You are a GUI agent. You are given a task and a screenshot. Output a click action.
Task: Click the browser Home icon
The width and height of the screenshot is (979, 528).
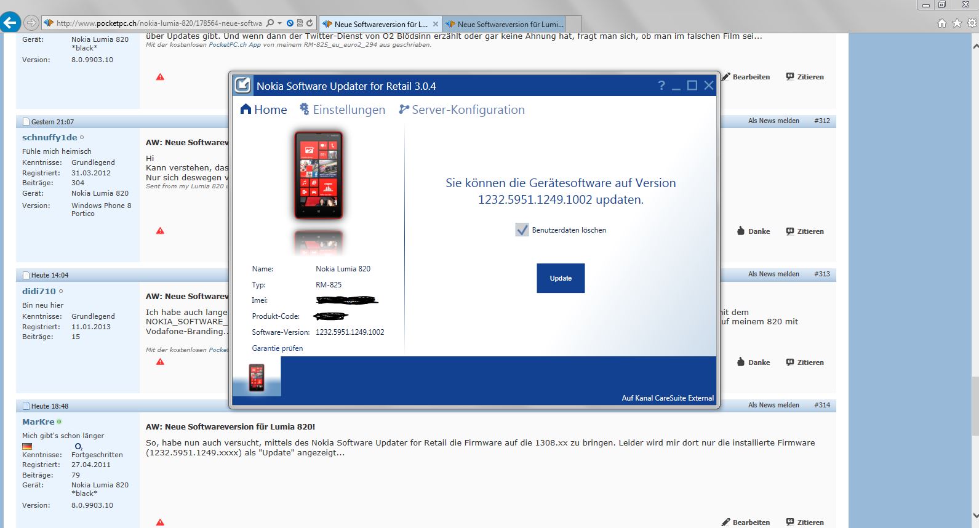coord(942,23)
